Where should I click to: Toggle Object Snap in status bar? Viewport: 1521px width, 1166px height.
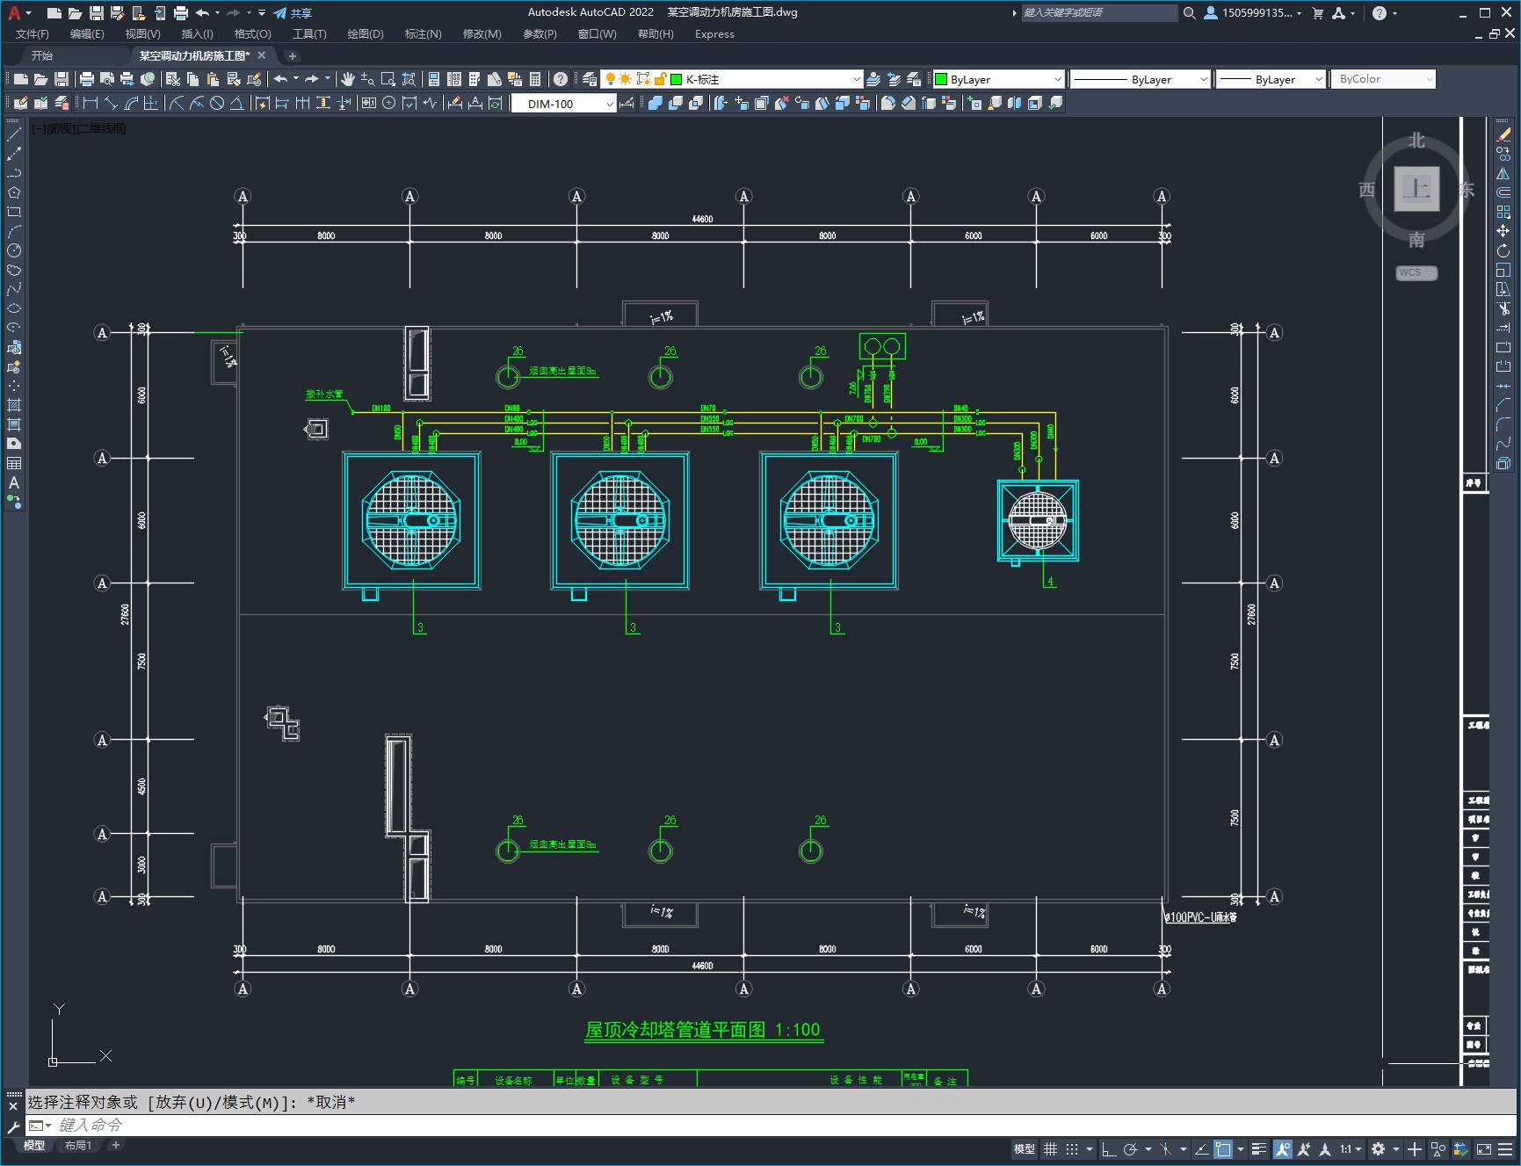pos(1223,1148)
